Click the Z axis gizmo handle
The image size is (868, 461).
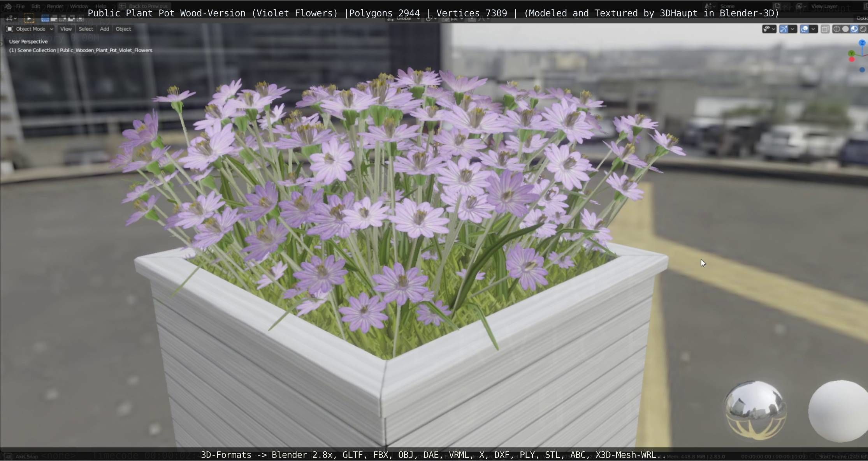point(862,42)
